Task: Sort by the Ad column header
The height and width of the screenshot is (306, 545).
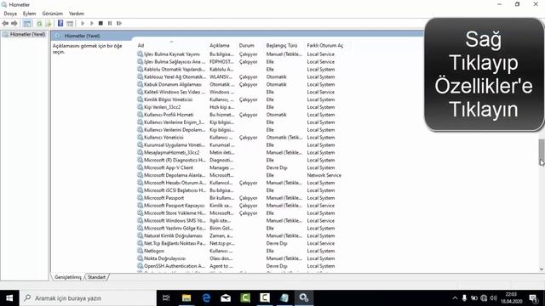Action: click(x=141, y=45)
